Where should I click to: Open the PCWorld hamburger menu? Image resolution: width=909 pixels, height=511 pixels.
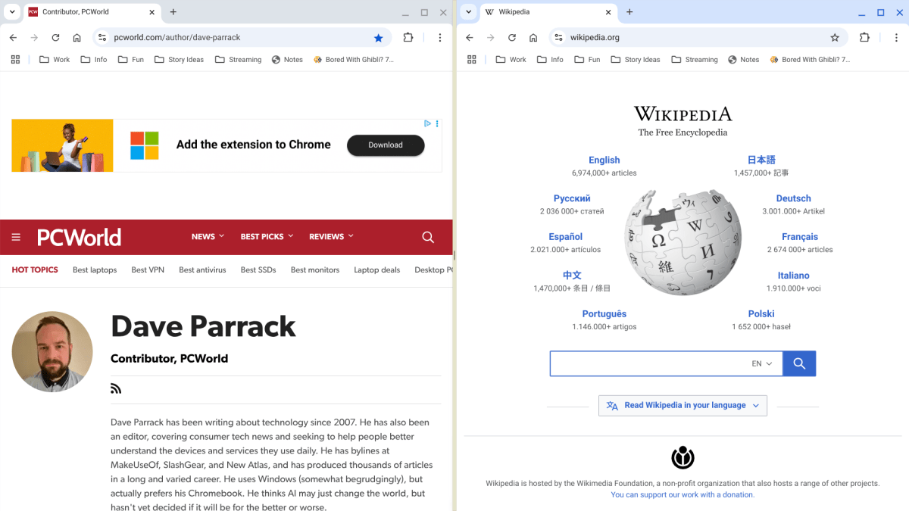15,237
